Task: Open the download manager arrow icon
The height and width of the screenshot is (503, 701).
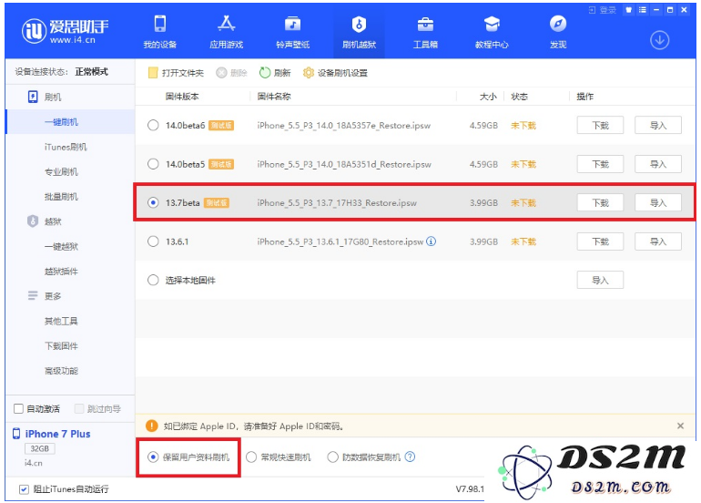Action: (659, 40)
